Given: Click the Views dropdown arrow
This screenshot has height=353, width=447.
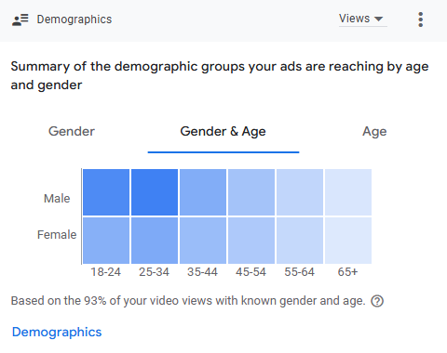Looking at the screenshot, I should point(378,19).
